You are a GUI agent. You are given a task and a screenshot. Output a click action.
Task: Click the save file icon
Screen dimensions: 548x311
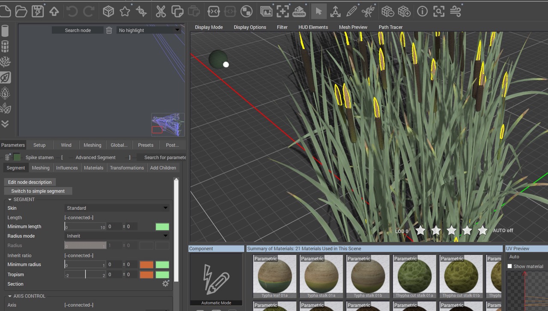(38, 12)
